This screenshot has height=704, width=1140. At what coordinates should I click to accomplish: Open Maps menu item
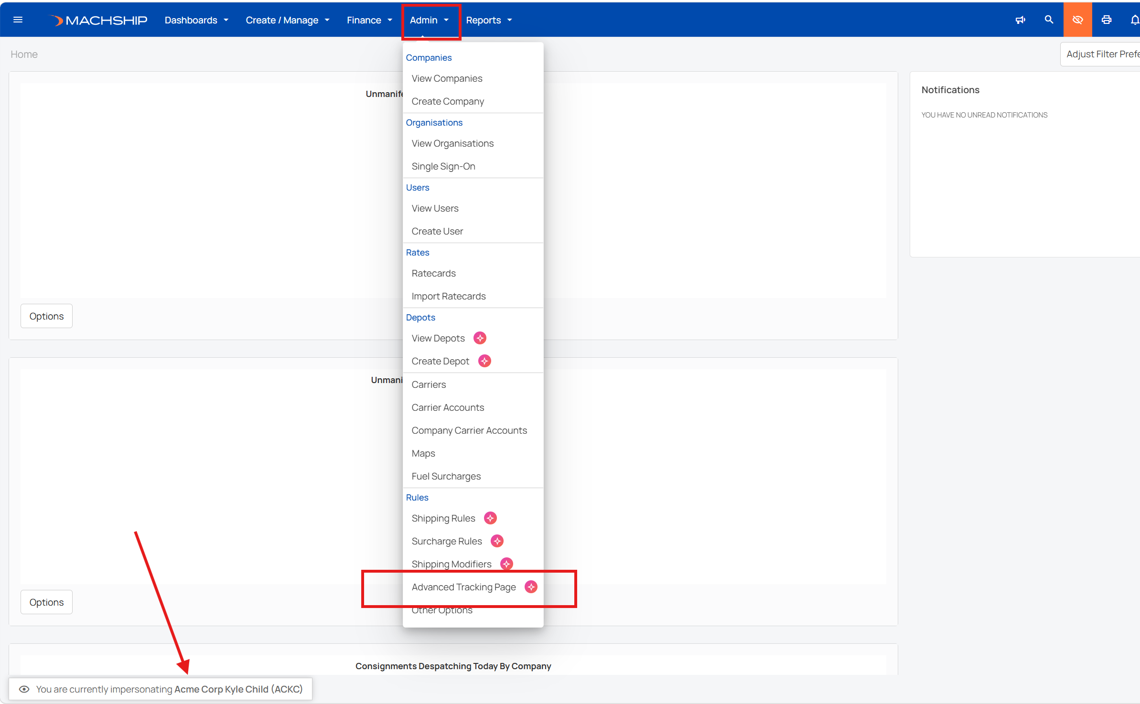(473, 453)
